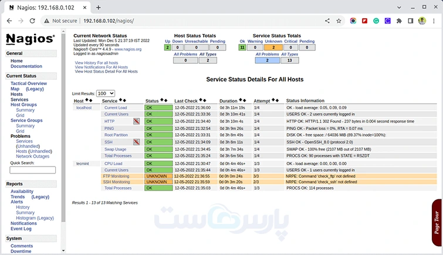Open the Extensions puzzle icon
The image size is (443, 255).
399,21
